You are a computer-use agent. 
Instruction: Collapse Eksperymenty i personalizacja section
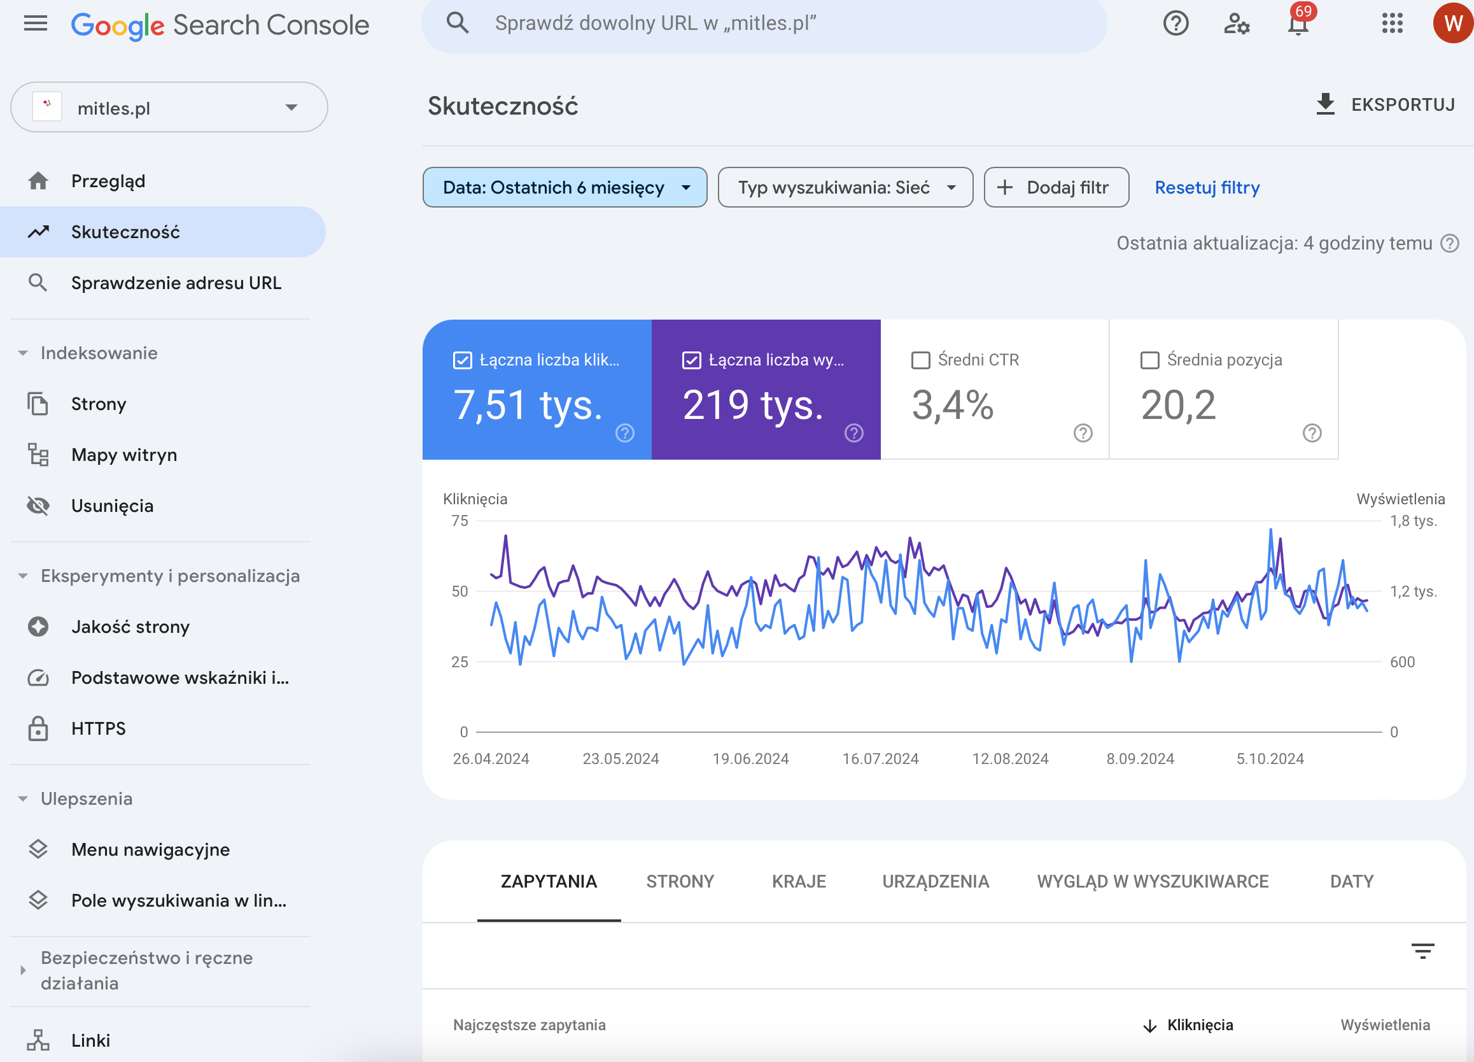point(23,576)
